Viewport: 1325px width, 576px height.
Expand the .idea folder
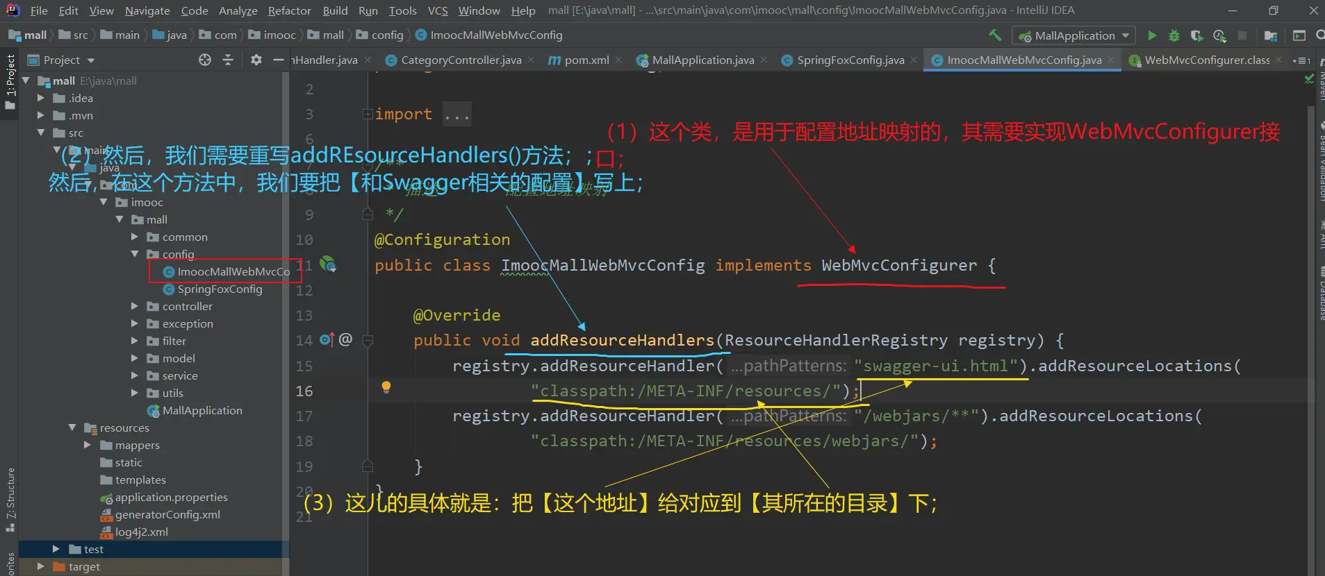click(x=41, y=98)
